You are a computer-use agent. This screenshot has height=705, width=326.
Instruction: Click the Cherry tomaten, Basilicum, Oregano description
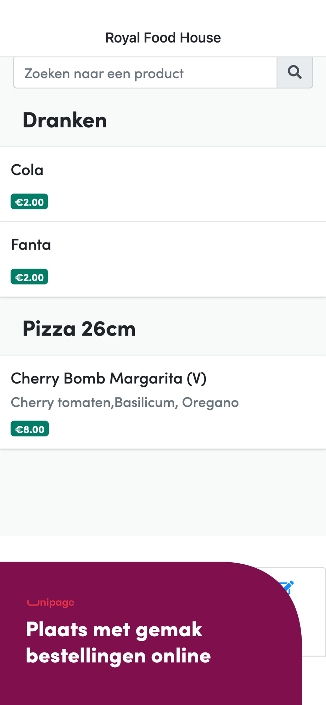pos(125,403)
